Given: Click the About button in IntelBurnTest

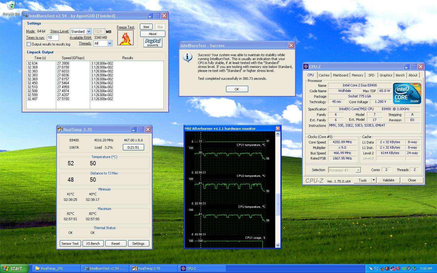Looking at the screenshot, I should [x=153, y=34].
